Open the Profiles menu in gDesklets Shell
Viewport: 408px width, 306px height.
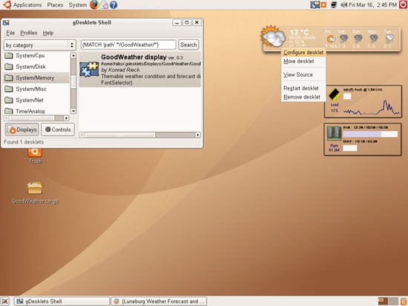29,33
